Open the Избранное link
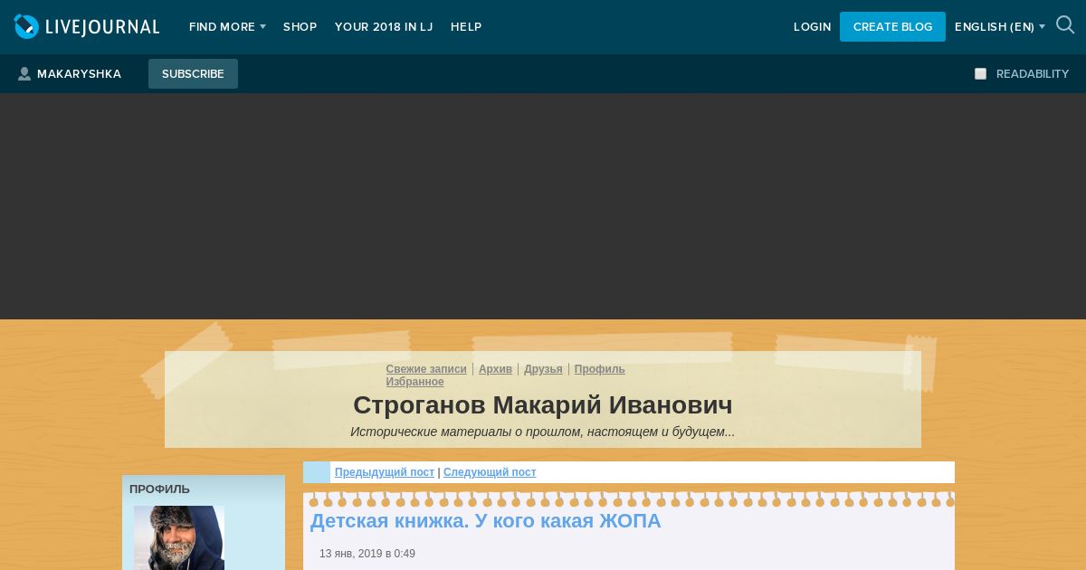 click(x=414, y=382)
